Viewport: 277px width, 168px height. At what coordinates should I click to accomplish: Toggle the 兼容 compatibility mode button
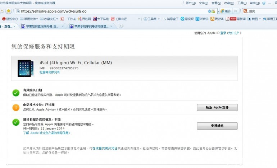pyautogui.click(x=226, y=11)
